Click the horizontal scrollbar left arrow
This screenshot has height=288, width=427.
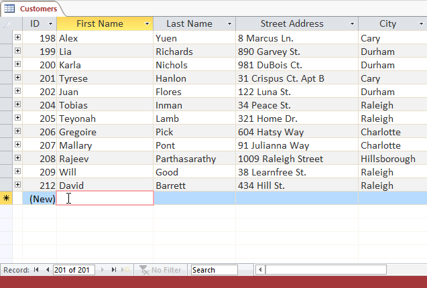coord(261,270)
